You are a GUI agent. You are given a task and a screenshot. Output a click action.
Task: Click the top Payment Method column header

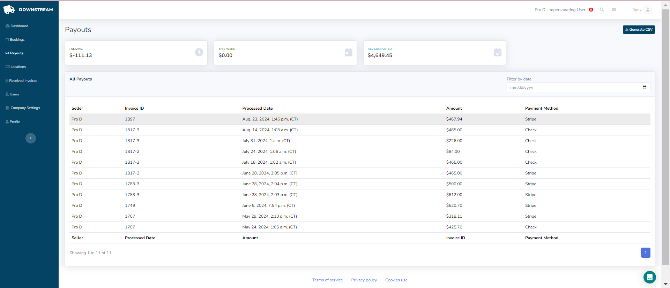click(x=542, y=108)
